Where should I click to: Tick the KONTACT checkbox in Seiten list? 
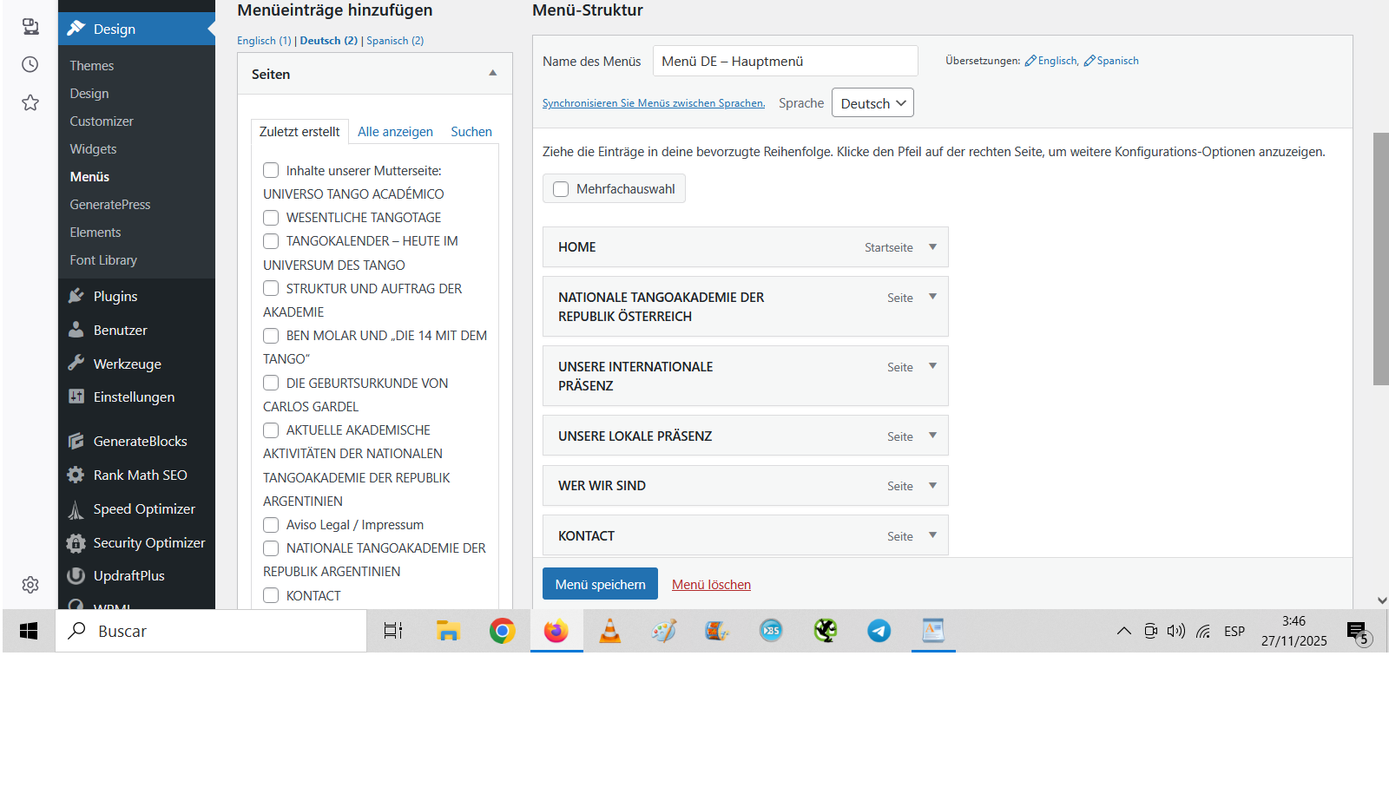point(271,595)
